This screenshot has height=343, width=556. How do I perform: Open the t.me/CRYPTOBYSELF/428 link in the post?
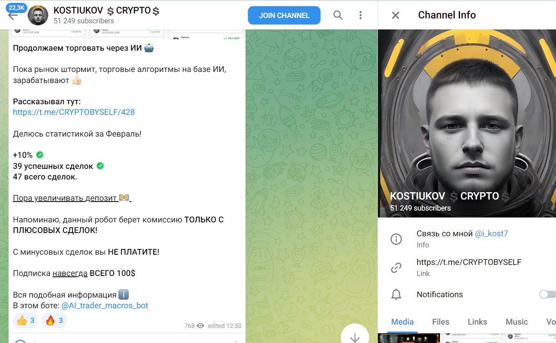click(x=74, y=112)
